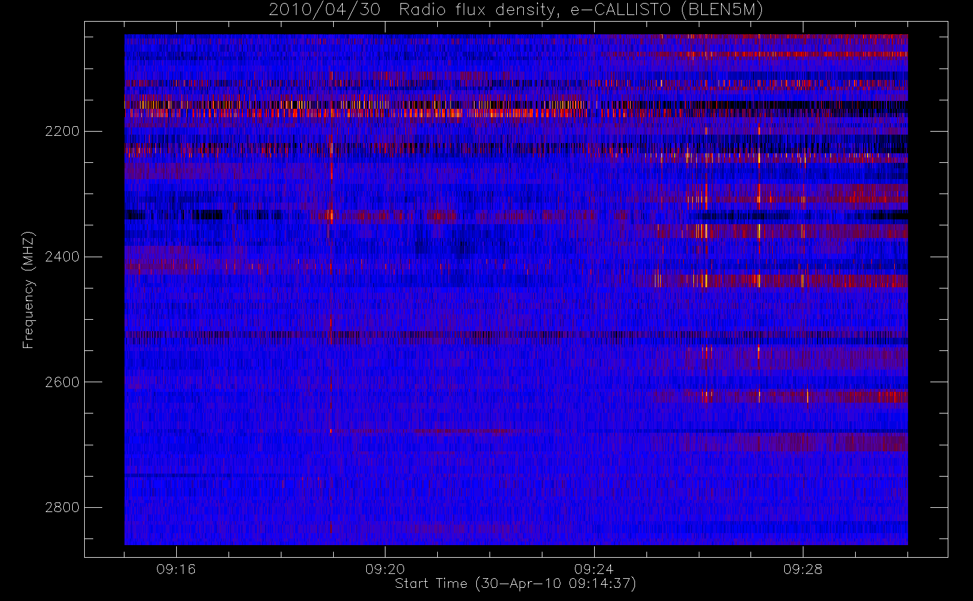Click the 09:16 time tick label
Viewport: 973px width, 601px height.
[x=176, y=569]
